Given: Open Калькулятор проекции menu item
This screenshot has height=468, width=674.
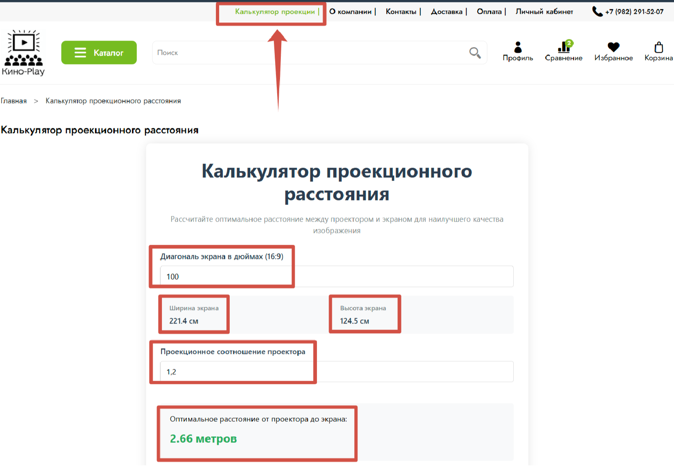Looking at the screenshot, I should 275,12.
